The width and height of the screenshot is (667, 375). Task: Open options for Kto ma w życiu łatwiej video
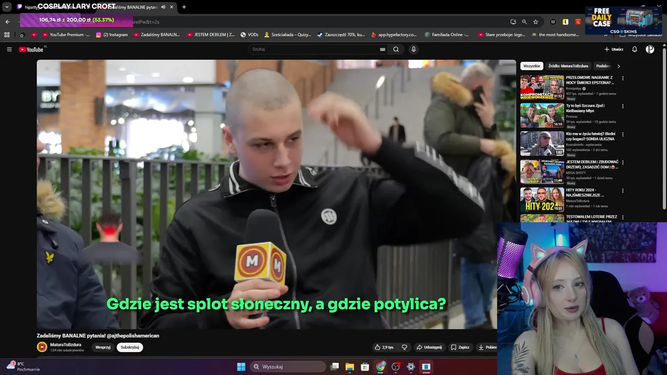623,134
